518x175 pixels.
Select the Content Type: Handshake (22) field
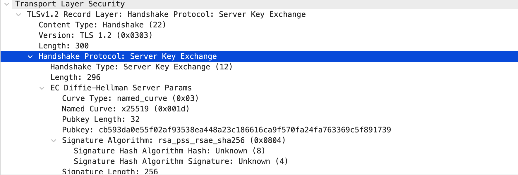tap(102, 25)
